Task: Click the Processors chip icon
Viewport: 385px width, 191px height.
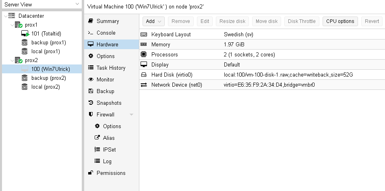Action: point(144,54)
